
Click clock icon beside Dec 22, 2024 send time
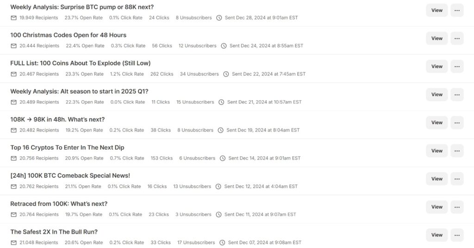226,74
